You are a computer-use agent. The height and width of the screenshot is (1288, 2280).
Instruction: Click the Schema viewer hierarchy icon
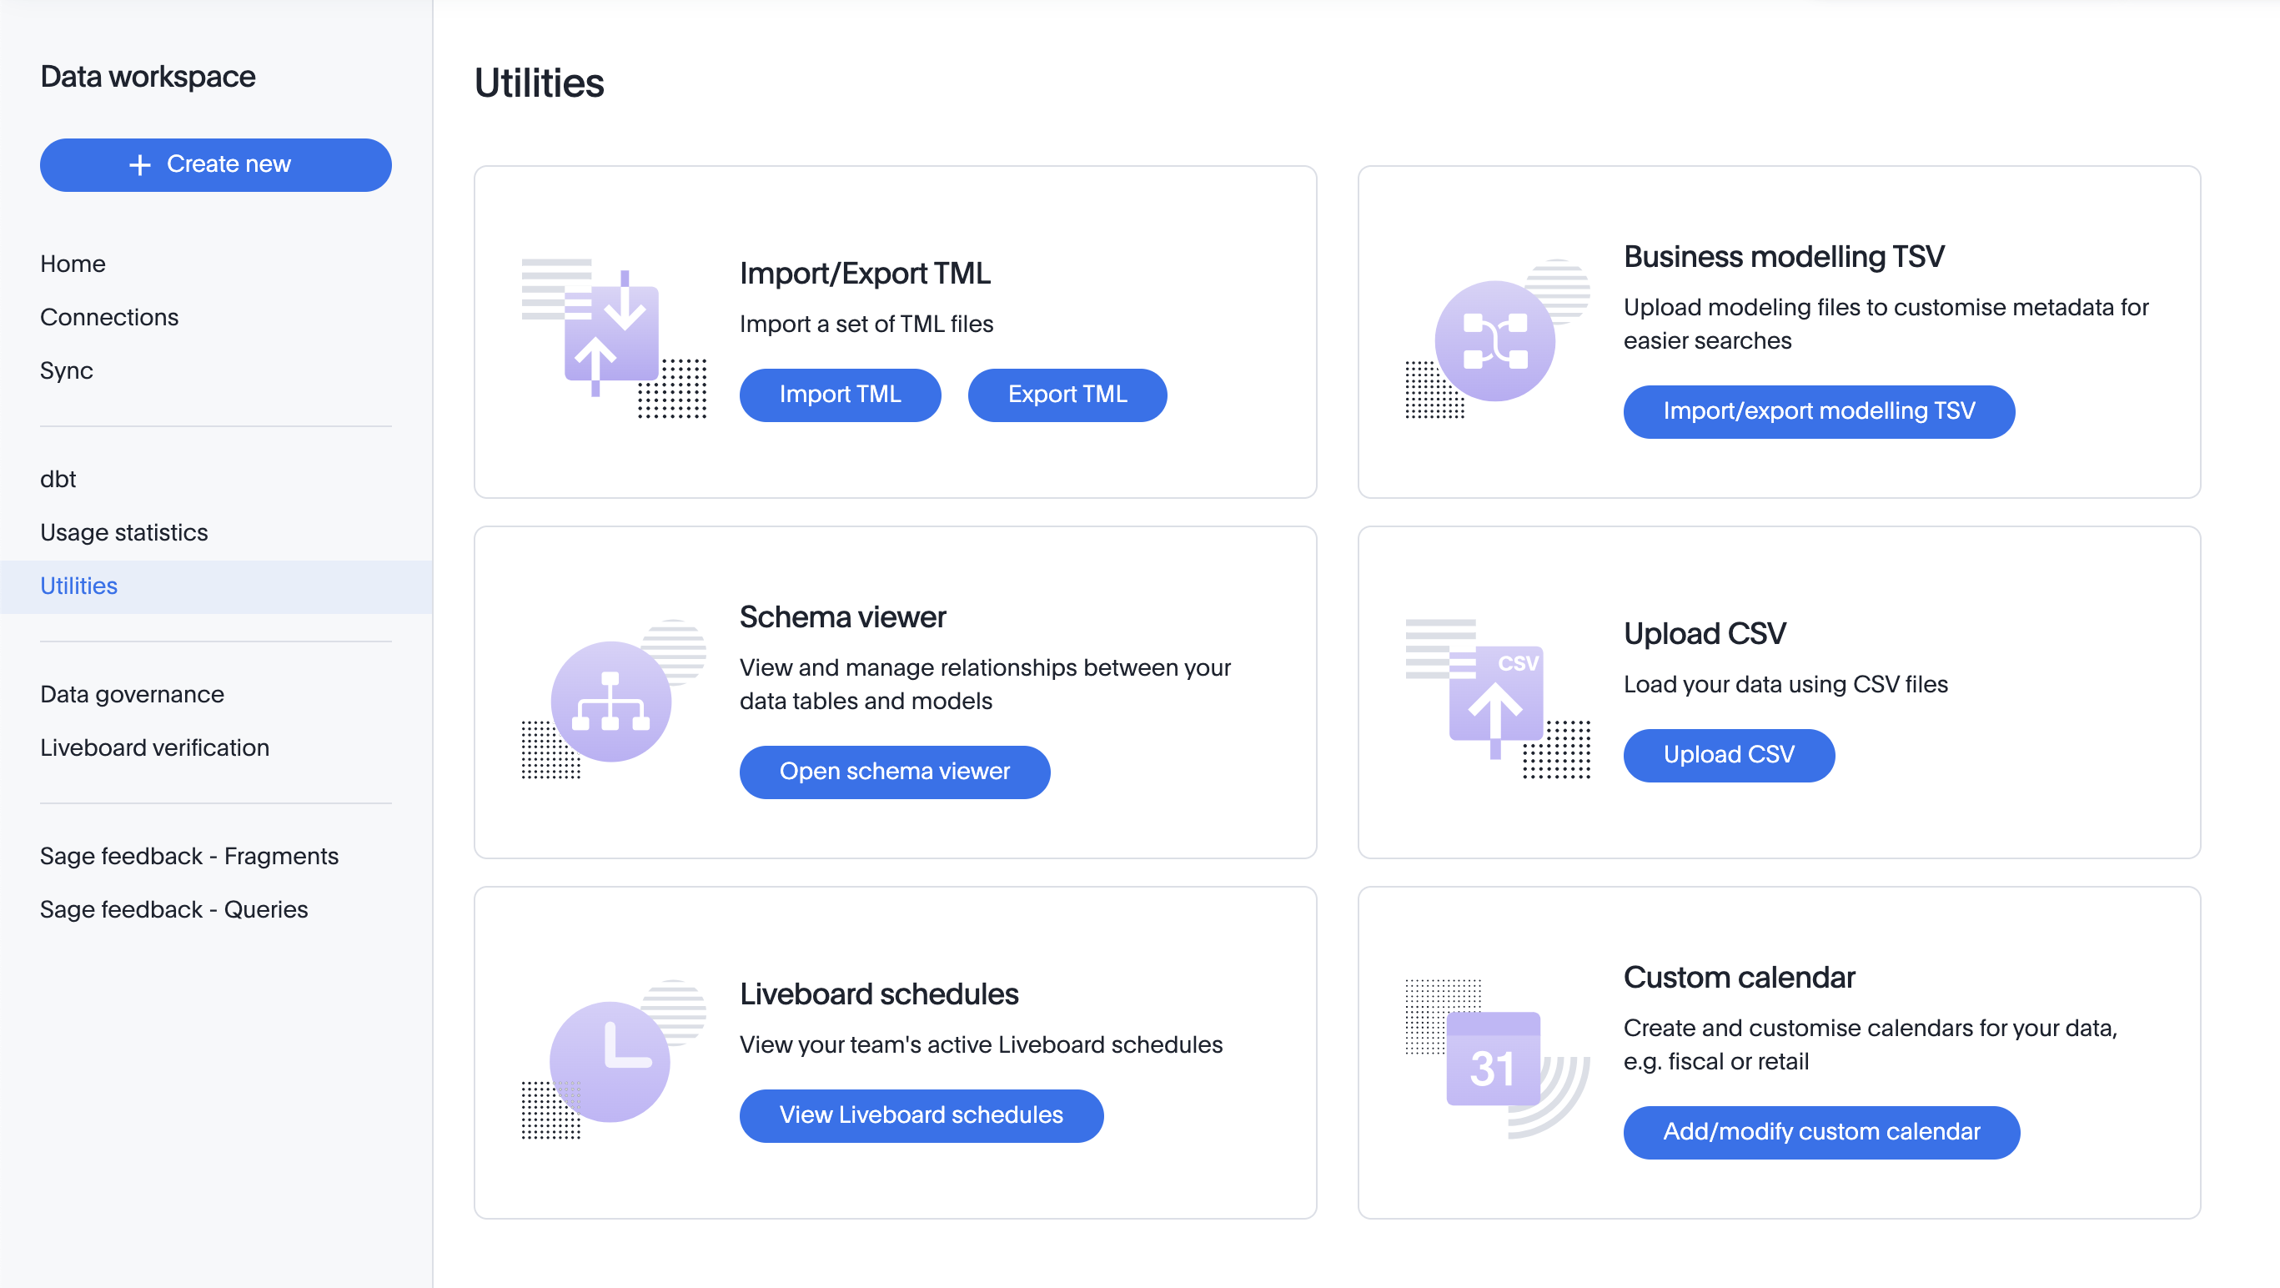610,701
